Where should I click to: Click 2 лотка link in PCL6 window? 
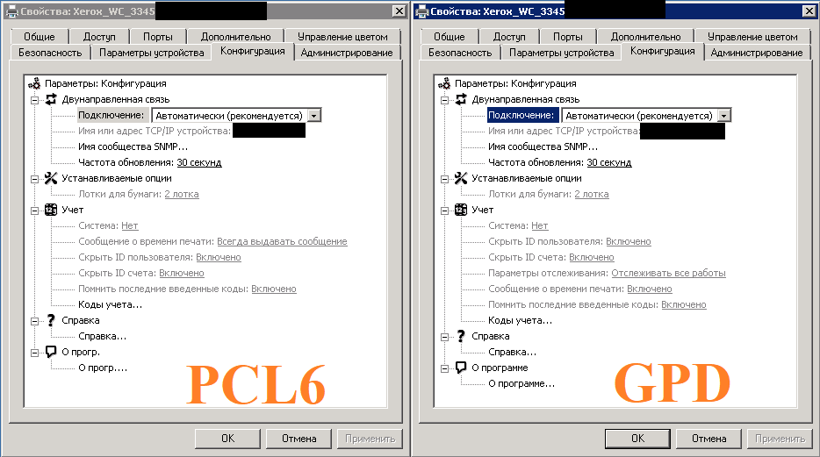[182, 194]
